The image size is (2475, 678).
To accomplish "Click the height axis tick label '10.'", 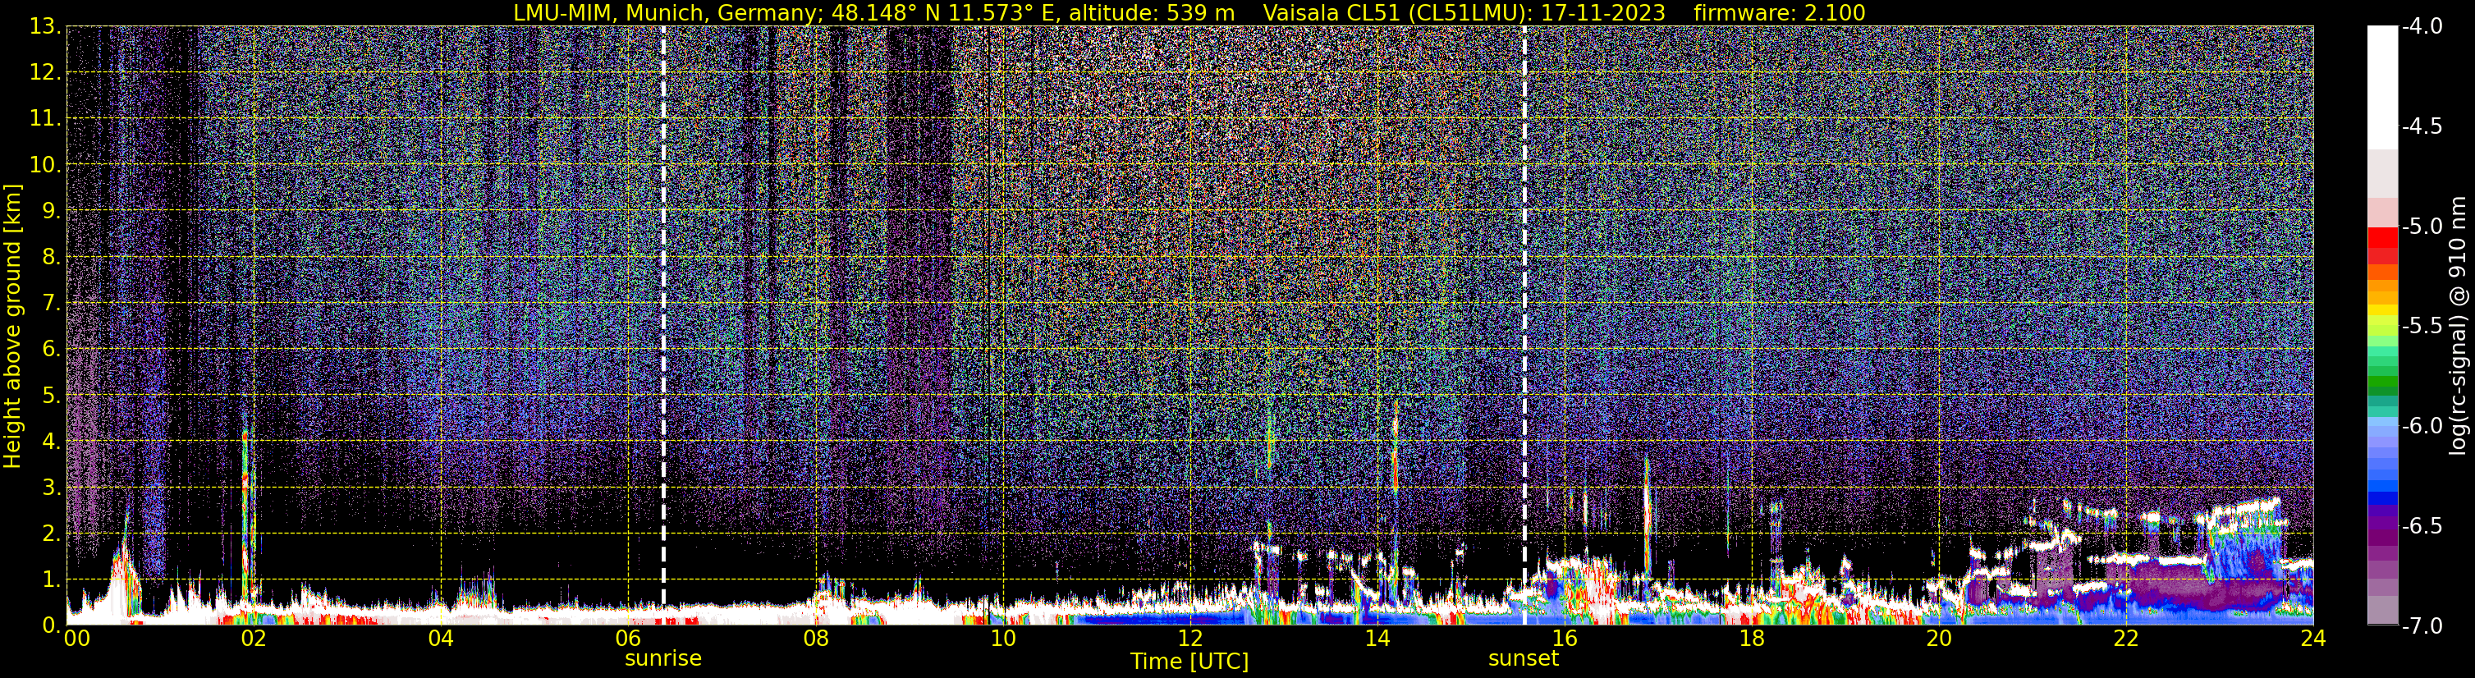I will 45,165.
